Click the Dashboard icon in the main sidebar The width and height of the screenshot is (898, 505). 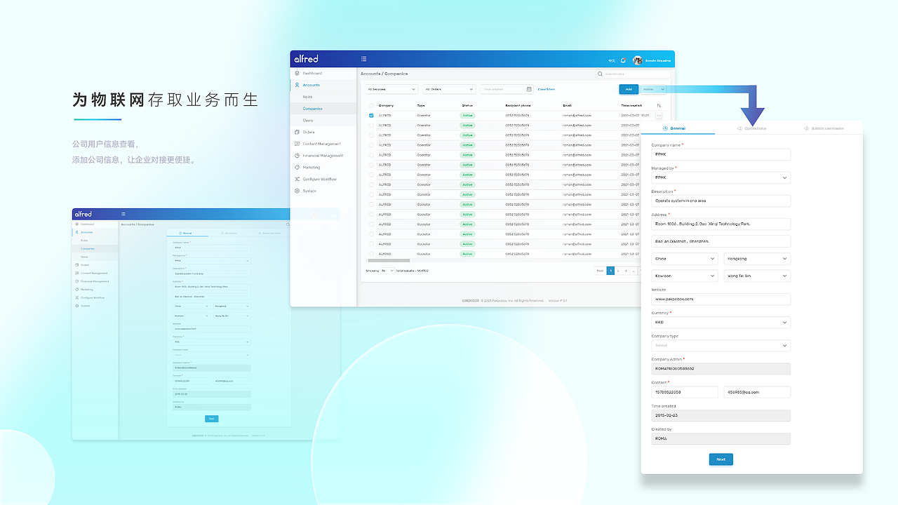[297, 73]
